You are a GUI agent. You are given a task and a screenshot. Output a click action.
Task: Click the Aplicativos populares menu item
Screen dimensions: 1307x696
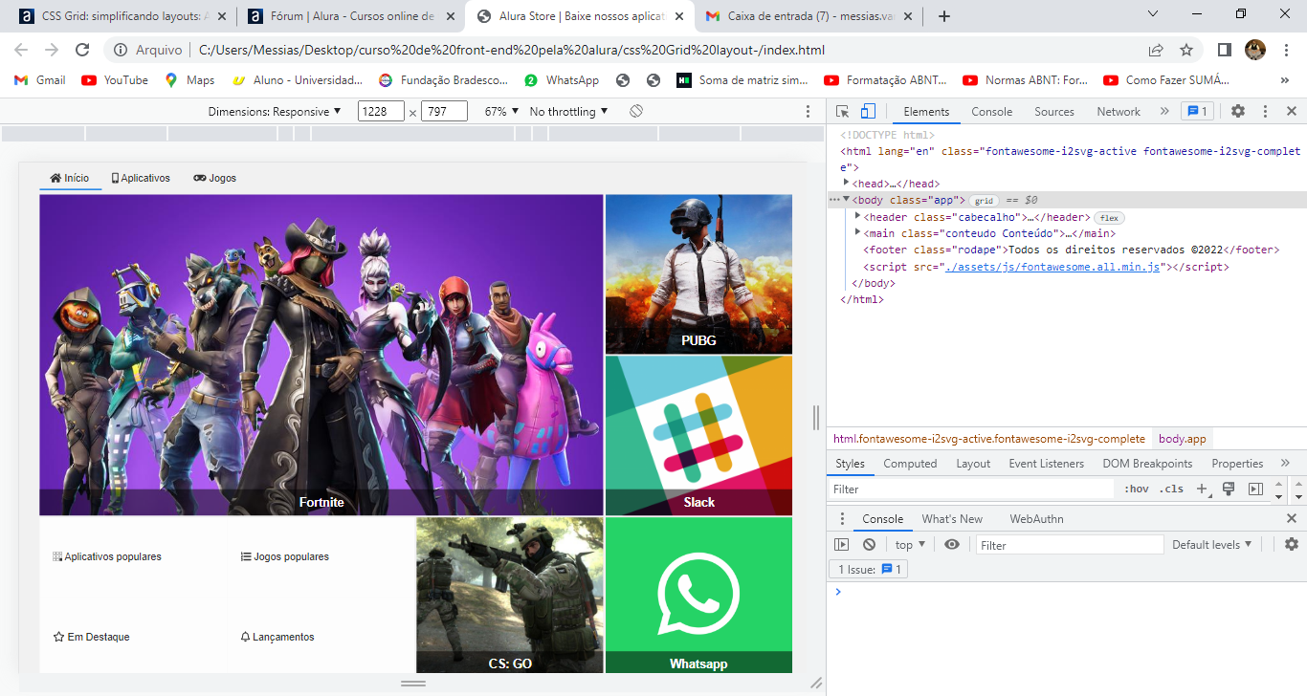coord(107,556)
